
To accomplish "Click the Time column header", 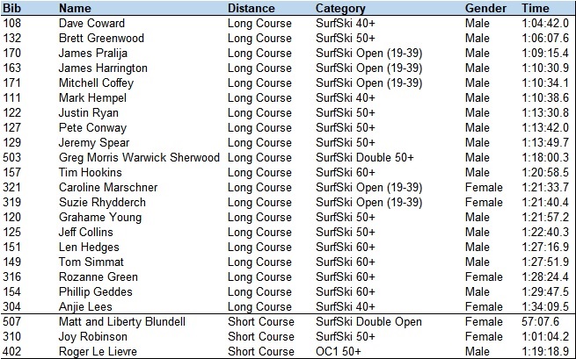I will pyautogui.click(x=536, y=8).
